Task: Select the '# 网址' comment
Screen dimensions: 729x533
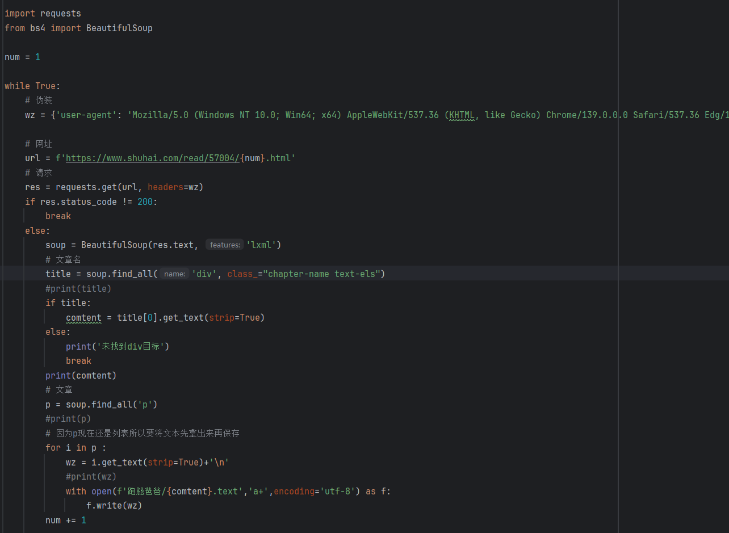Action: [x=39, y=144]
